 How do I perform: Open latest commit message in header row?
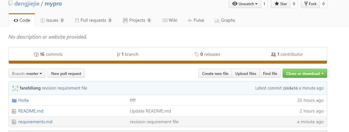coord(64,88)
